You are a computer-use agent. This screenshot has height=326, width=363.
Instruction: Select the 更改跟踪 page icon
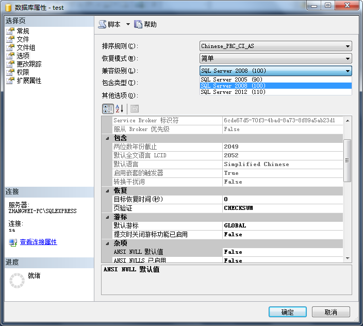[x=10, y=64]
